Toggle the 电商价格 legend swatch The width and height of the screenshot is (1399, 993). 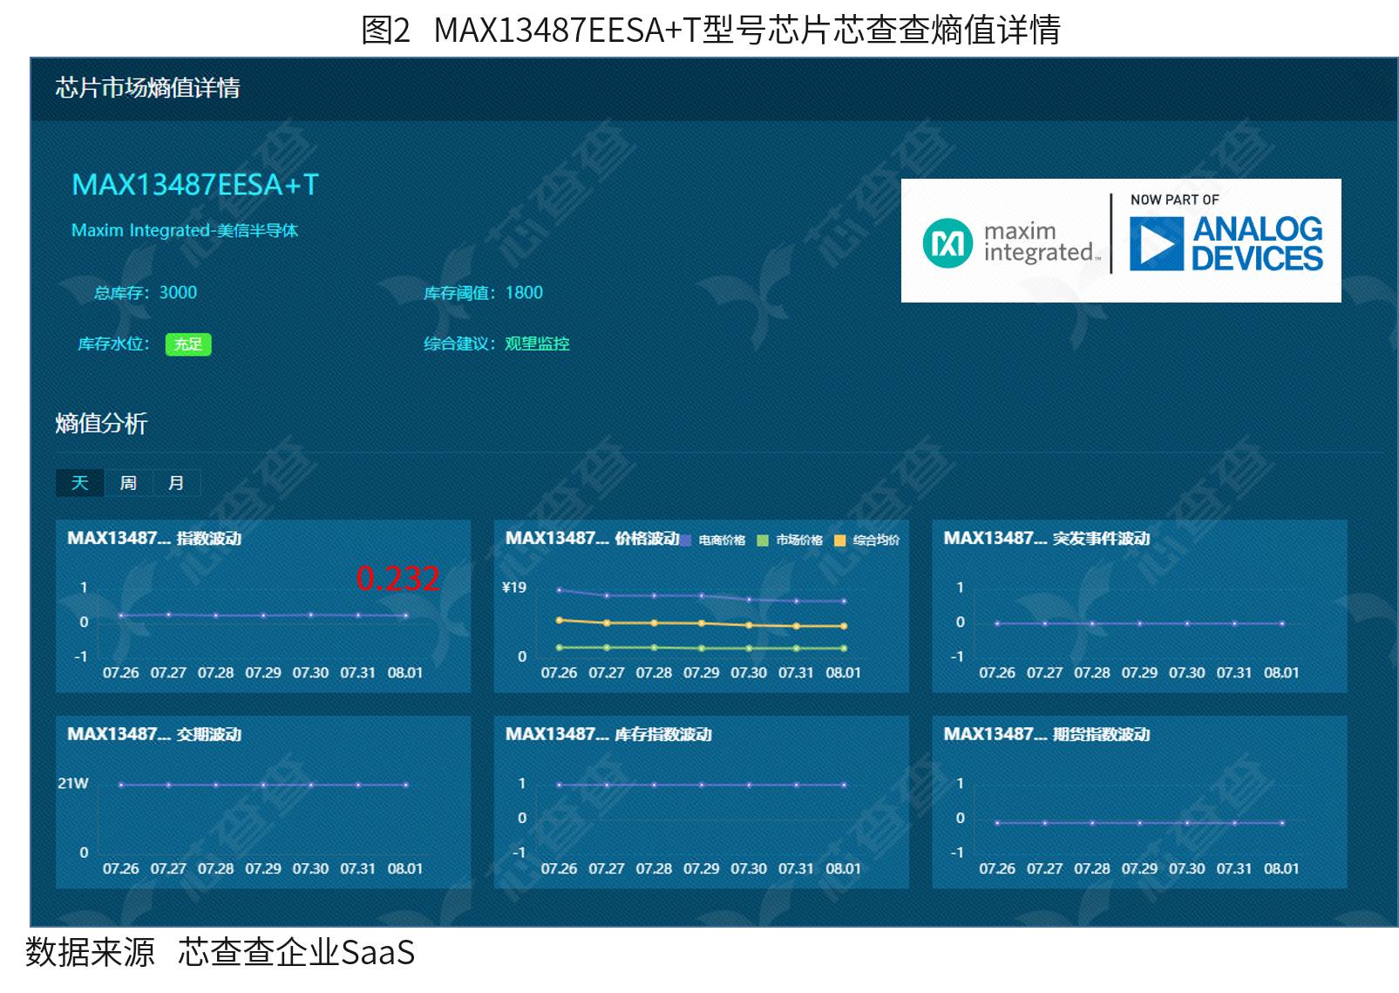click(x=686, y=541)
